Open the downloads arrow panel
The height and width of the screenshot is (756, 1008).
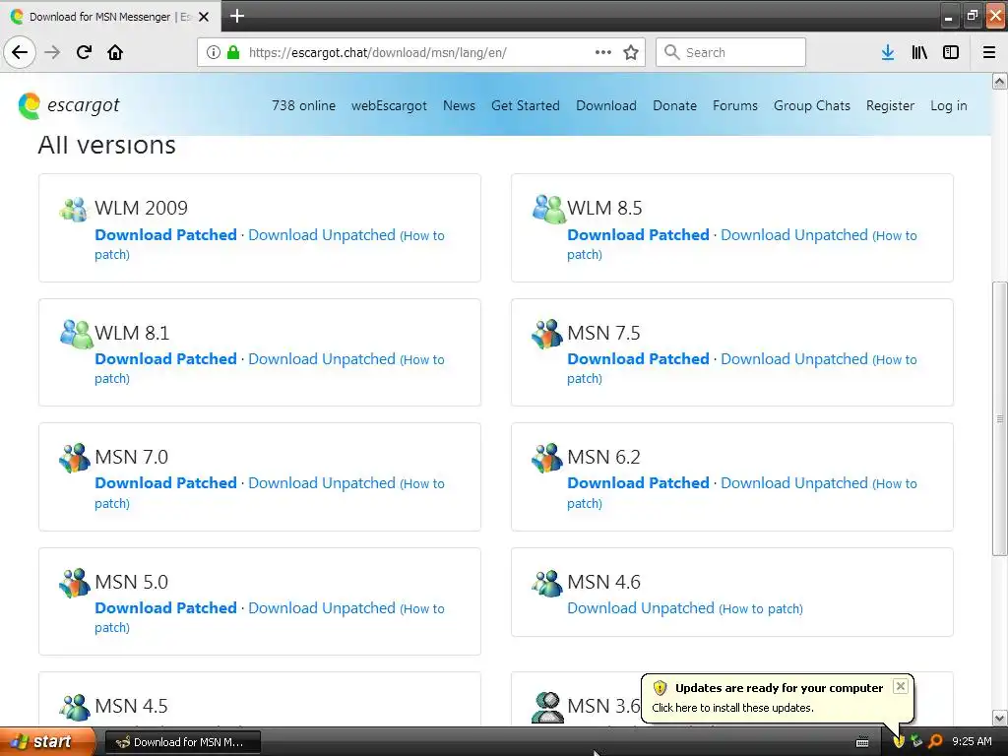[x=888, y=52]
